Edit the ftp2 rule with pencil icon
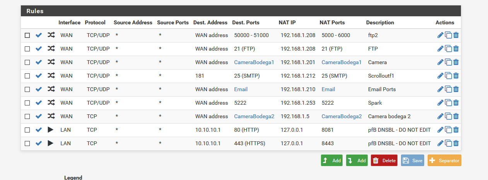 click(x=440, y=35)
